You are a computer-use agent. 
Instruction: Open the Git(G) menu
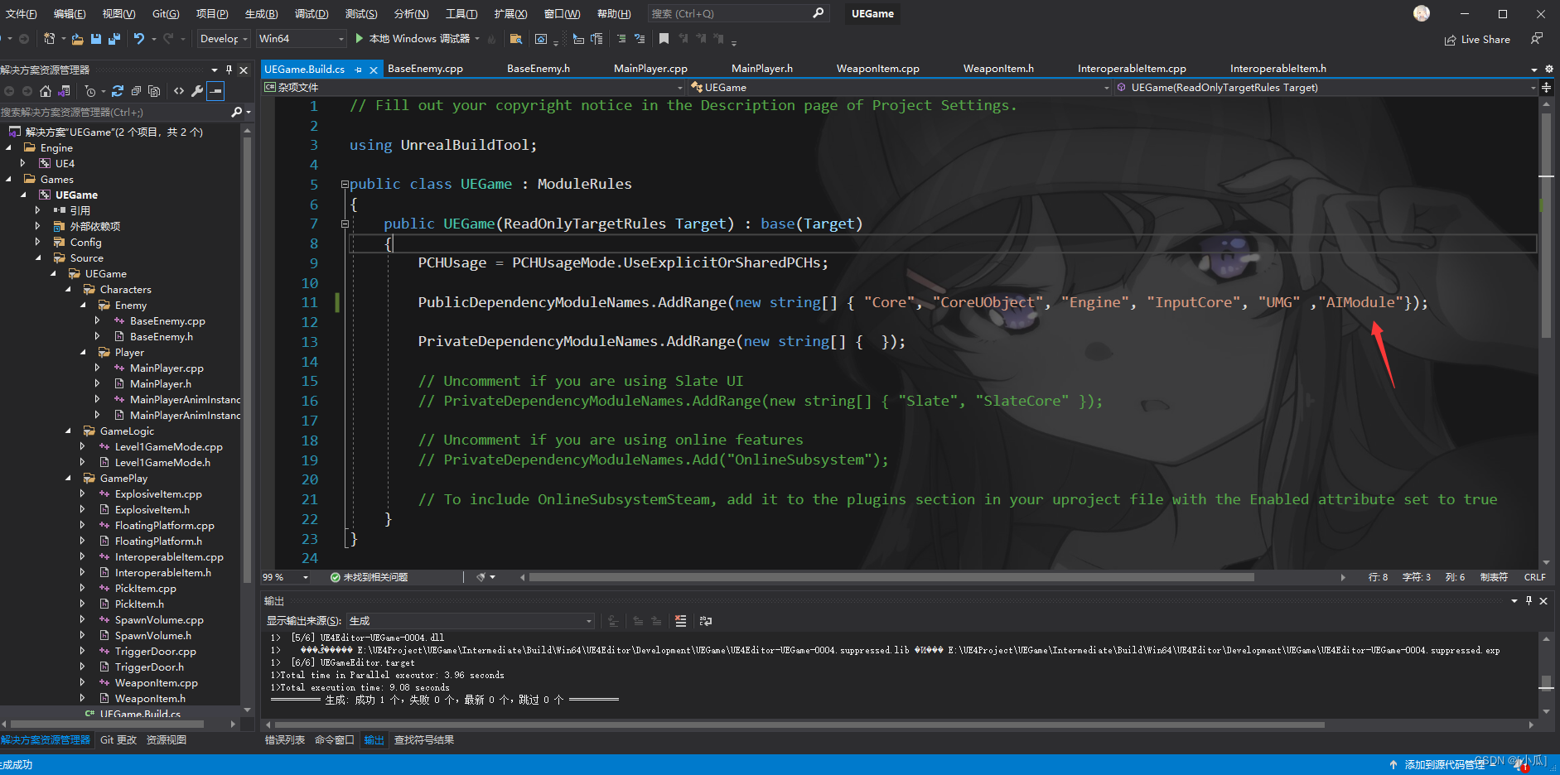(x=166, y=14)
